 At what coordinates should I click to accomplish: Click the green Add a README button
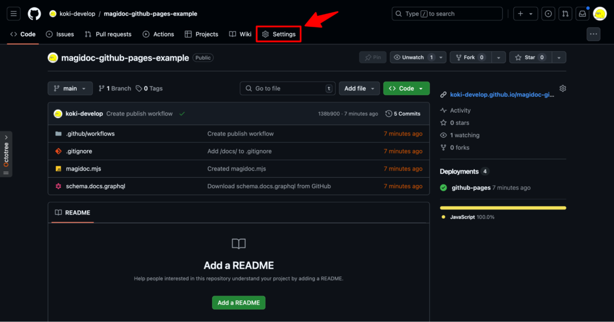pos(238,303)
